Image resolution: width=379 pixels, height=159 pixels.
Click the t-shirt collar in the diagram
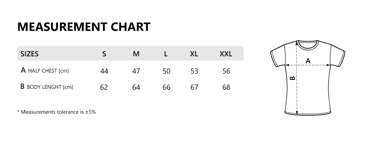pos(308,44)
